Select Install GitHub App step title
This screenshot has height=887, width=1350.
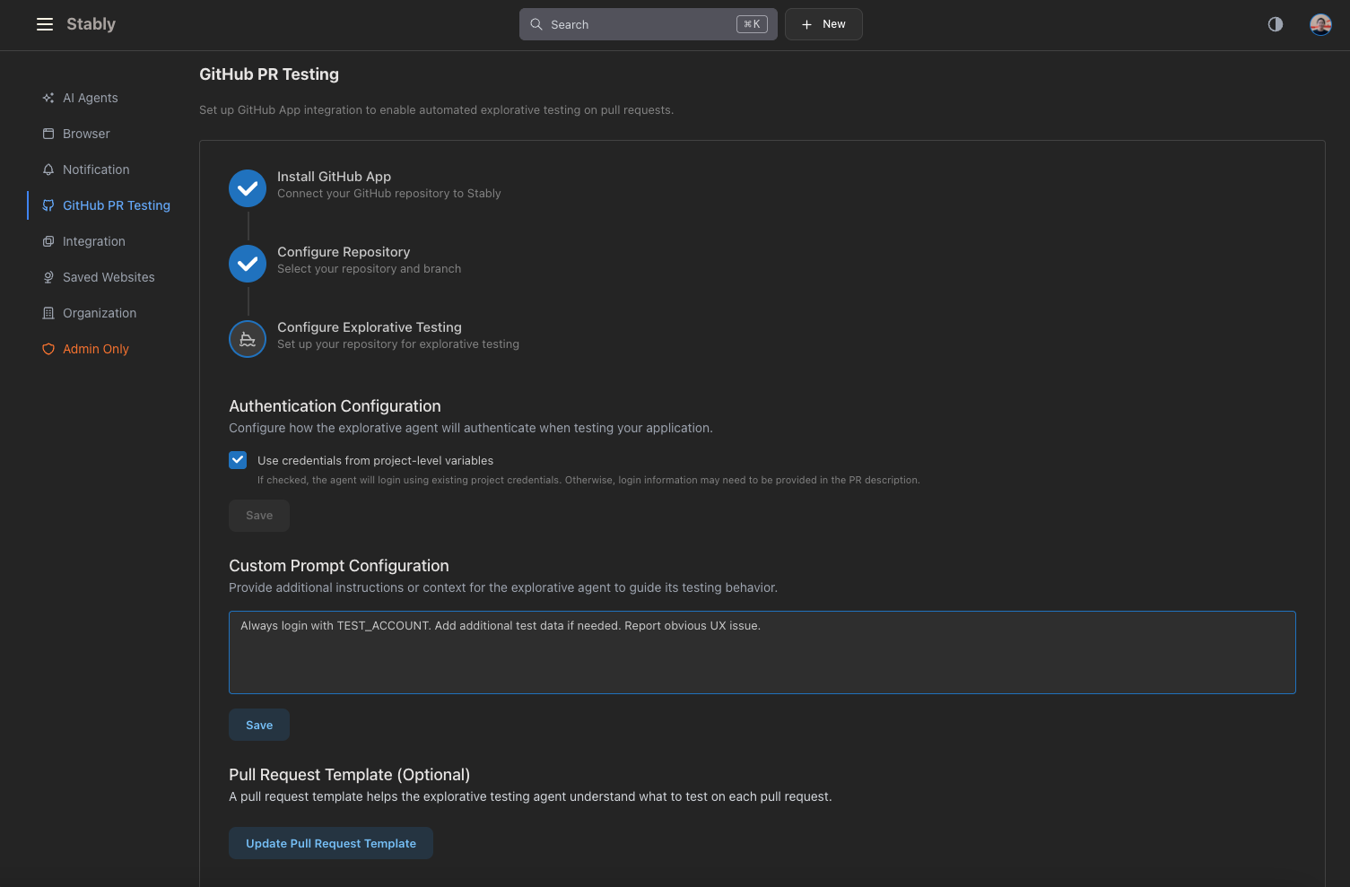[334, 177]
